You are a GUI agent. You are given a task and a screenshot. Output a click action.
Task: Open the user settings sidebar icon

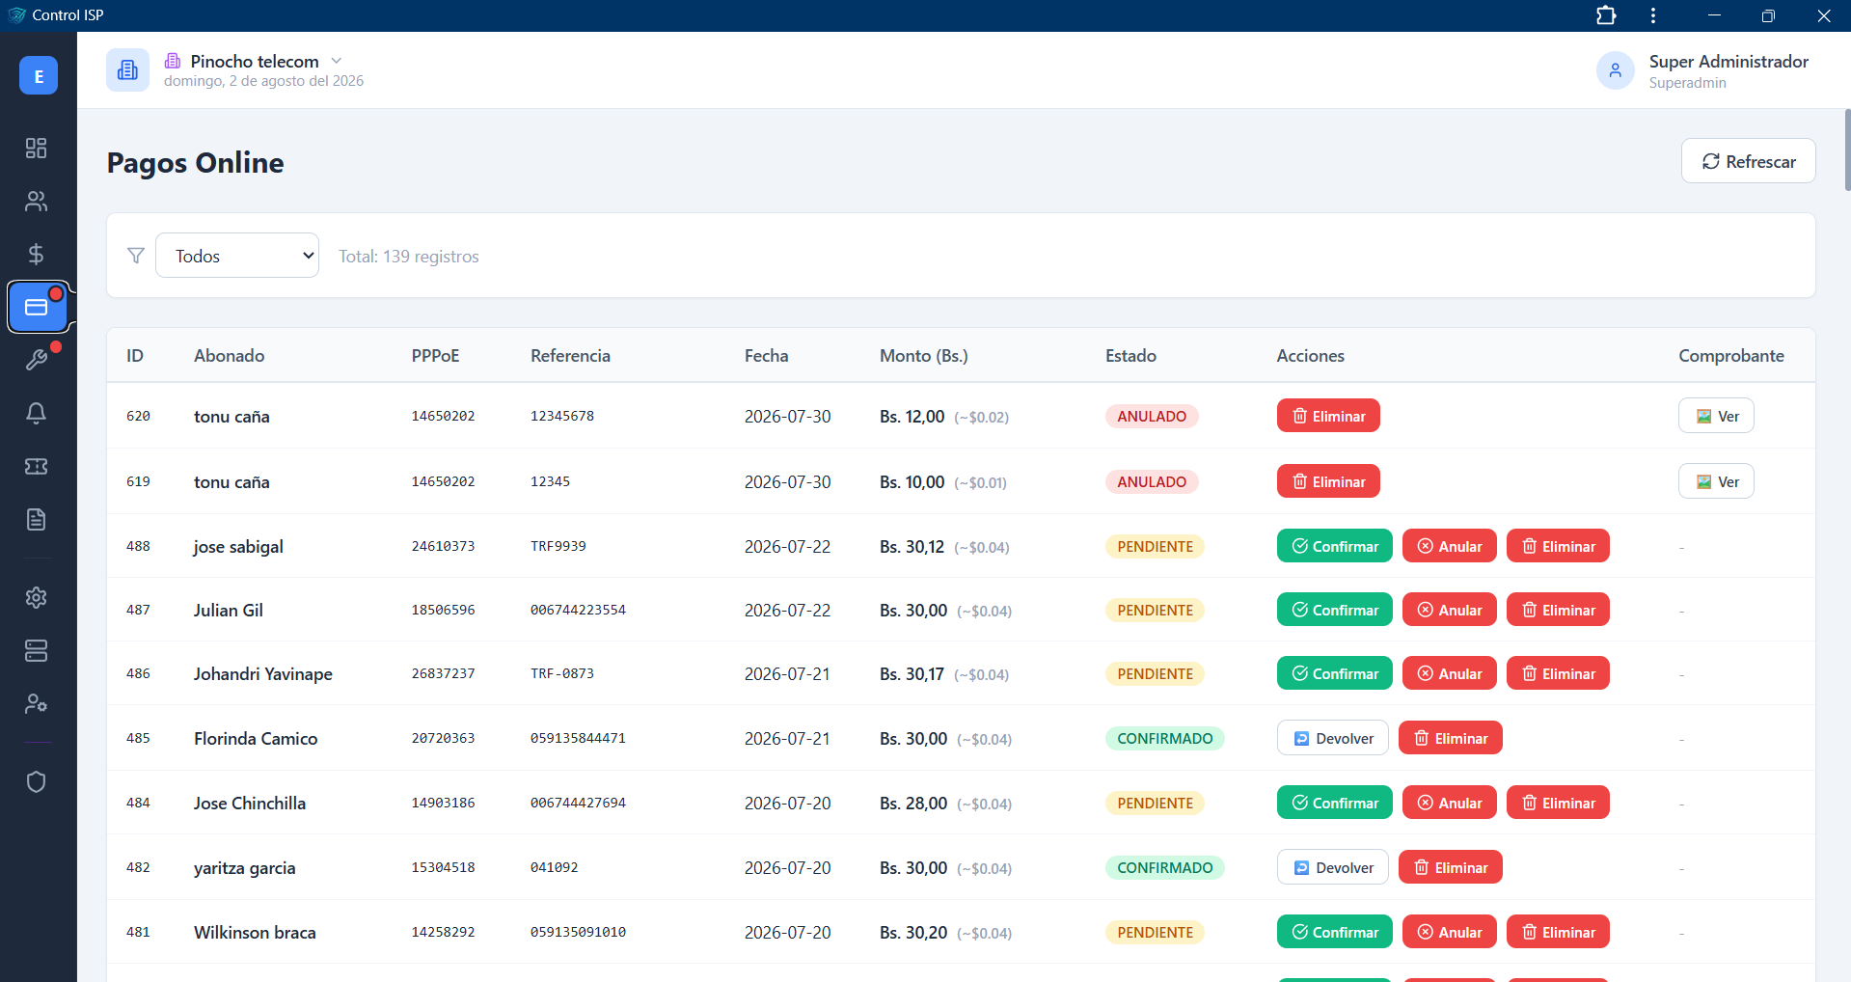36,703
